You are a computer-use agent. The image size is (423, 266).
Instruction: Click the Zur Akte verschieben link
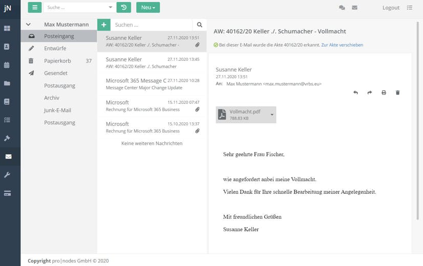coord(342,45)
